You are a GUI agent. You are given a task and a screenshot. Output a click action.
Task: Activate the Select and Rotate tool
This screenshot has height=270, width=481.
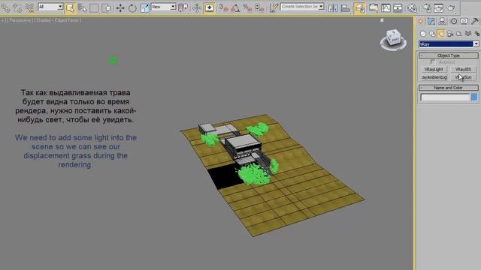point(132,8)
